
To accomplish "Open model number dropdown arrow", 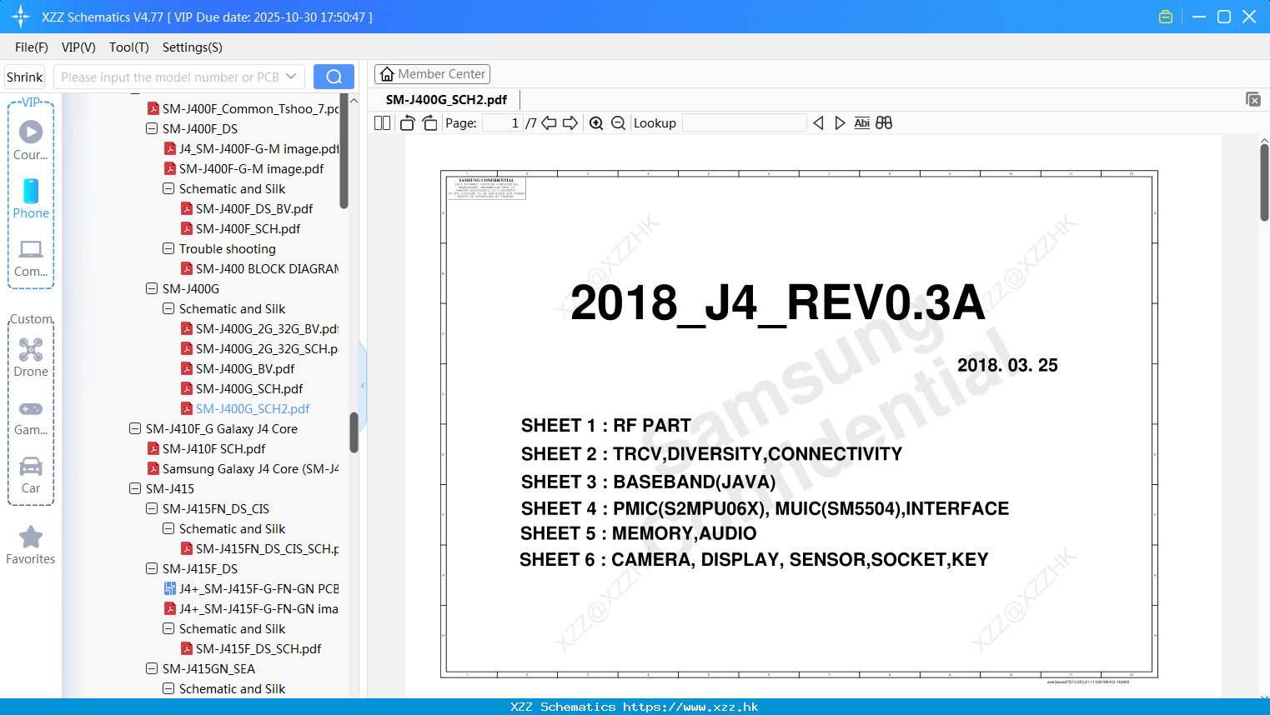I will coord(291,77).
